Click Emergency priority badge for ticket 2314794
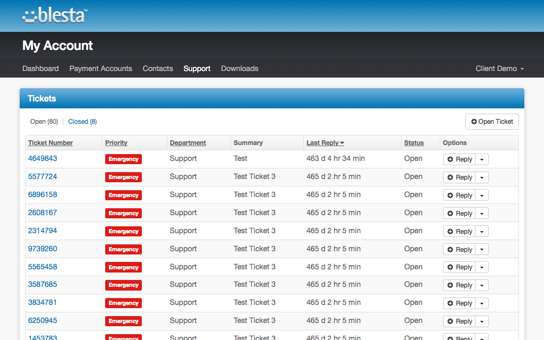 123,231
